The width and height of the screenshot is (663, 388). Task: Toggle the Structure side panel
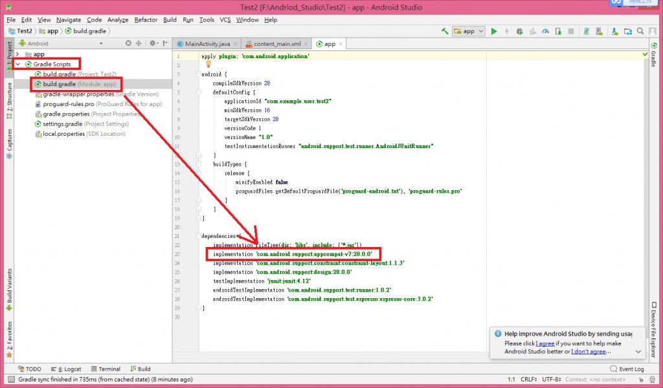tap(9, 100)
